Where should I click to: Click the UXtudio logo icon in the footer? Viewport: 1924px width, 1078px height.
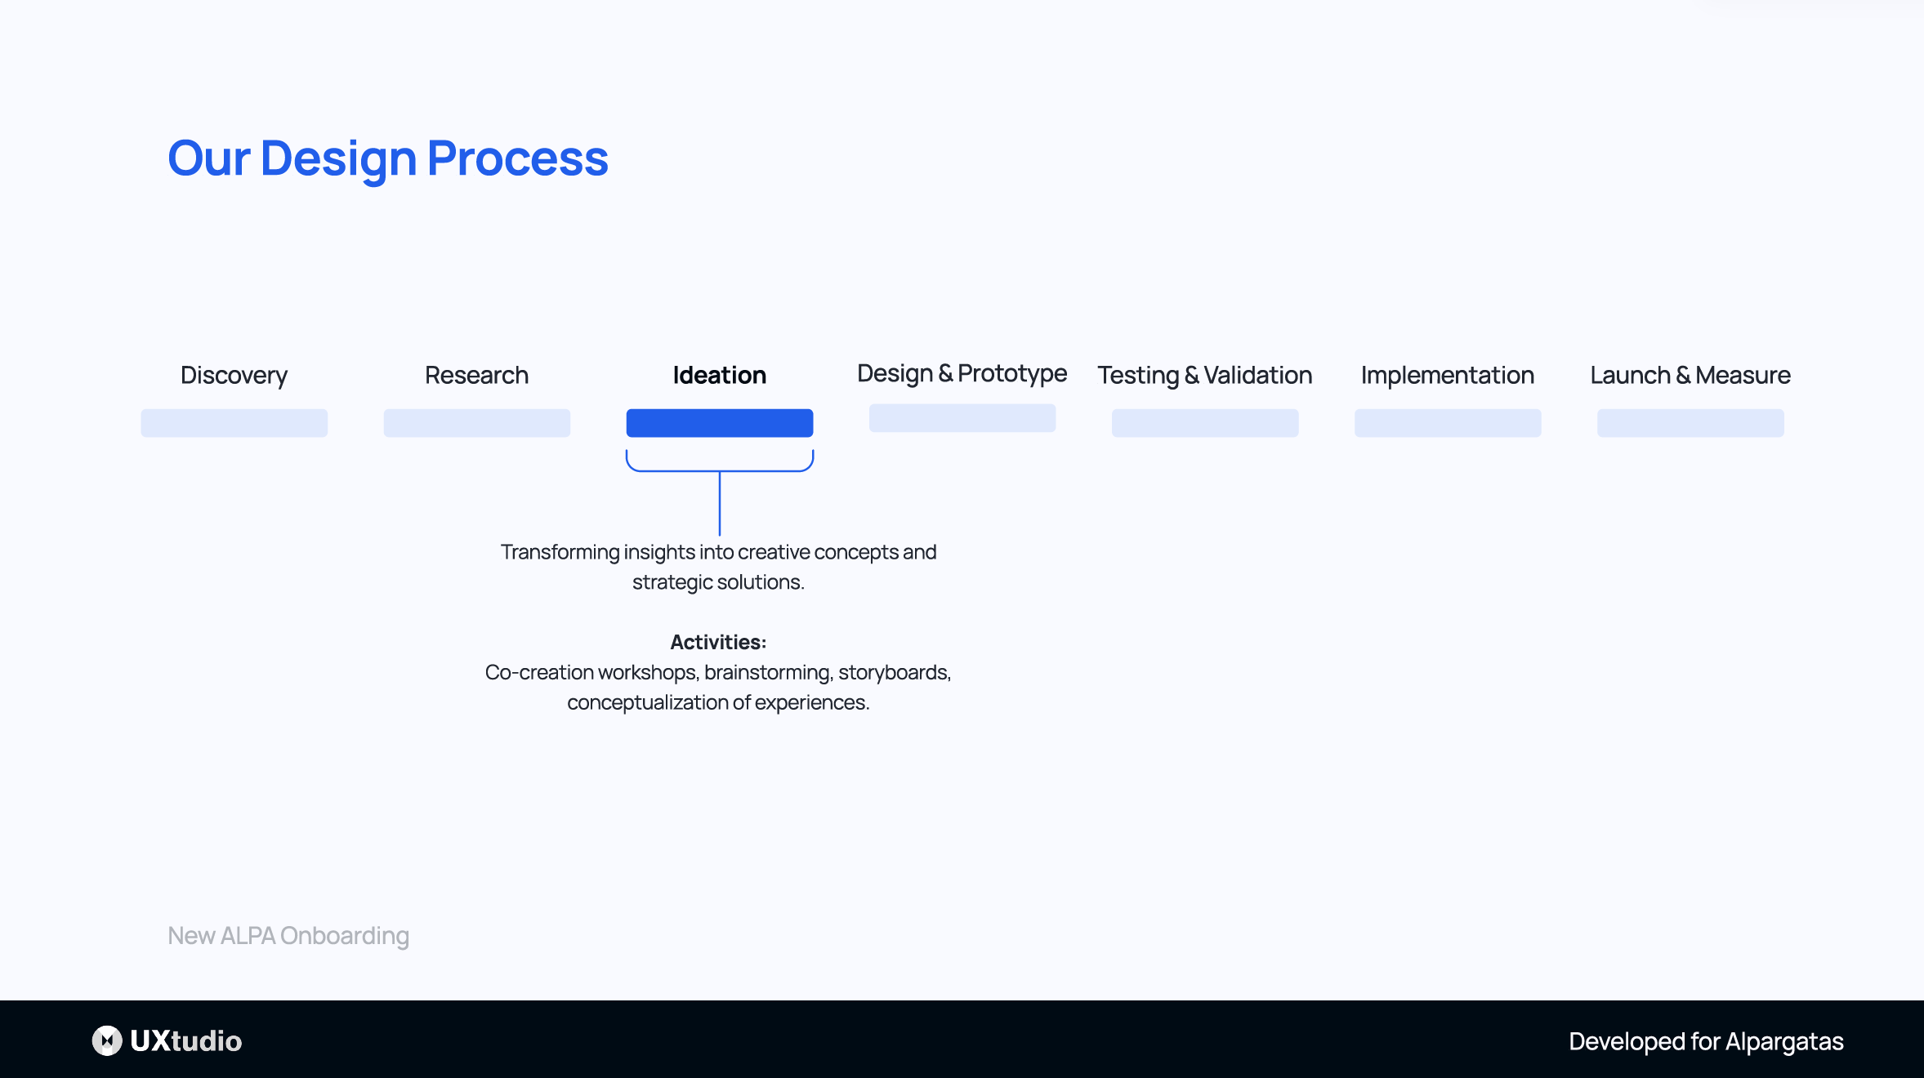[x=109, y=1040]
